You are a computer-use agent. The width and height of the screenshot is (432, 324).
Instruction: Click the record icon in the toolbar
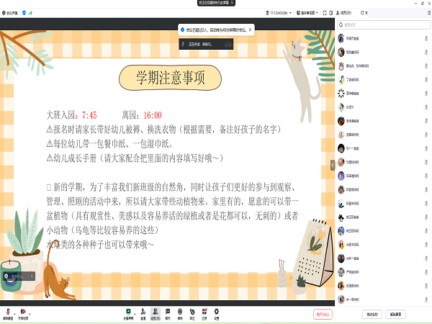coord(180,312)
